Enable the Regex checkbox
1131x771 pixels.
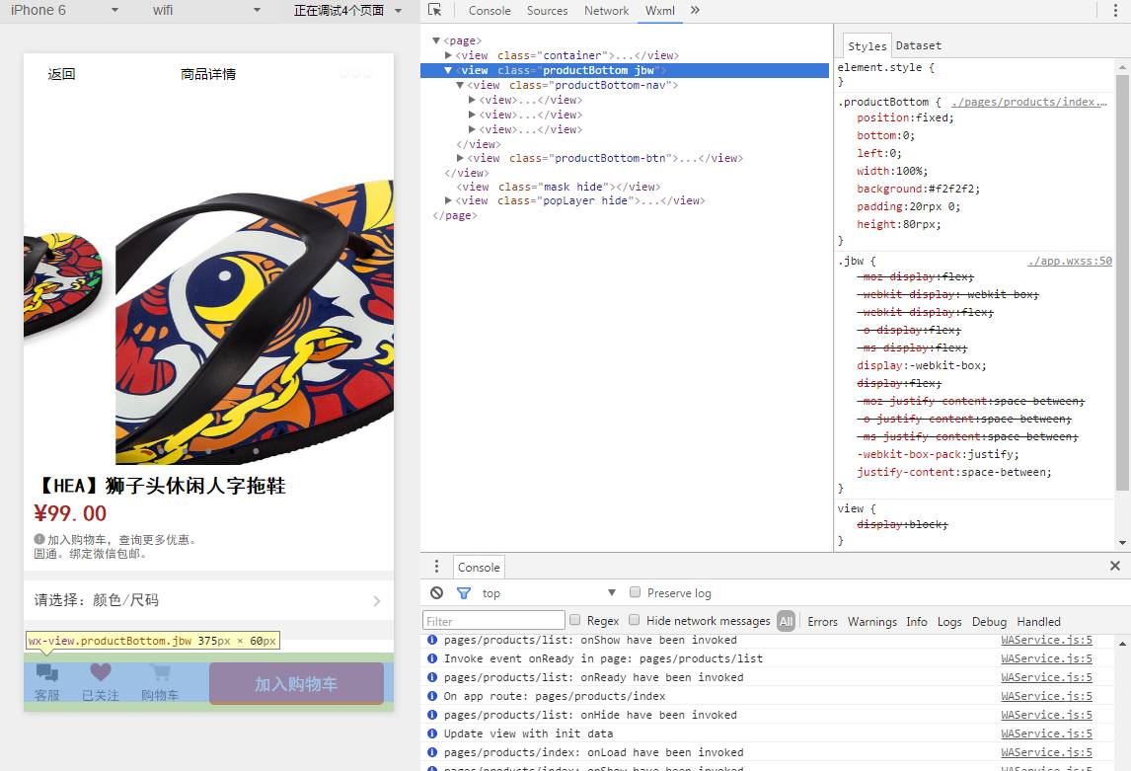tap(575, 620)
